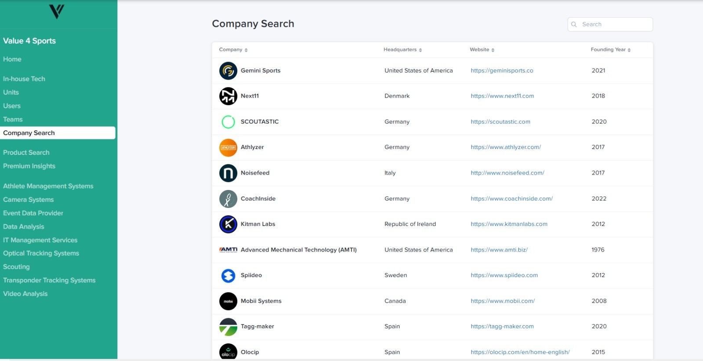Click the 1976 founding year cell
This screenshot has width=703, height=361.
[598, 250]
